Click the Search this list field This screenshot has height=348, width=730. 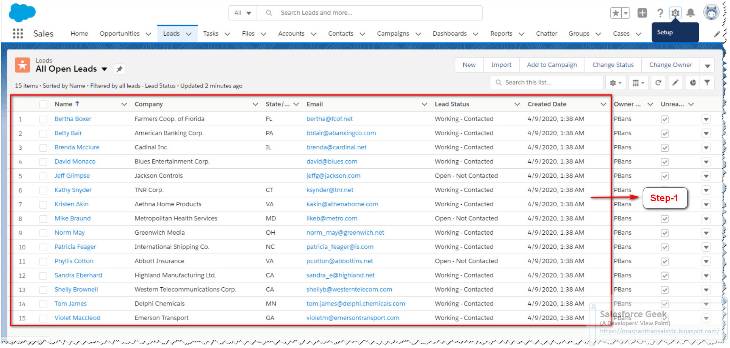[x=547, y=83]
